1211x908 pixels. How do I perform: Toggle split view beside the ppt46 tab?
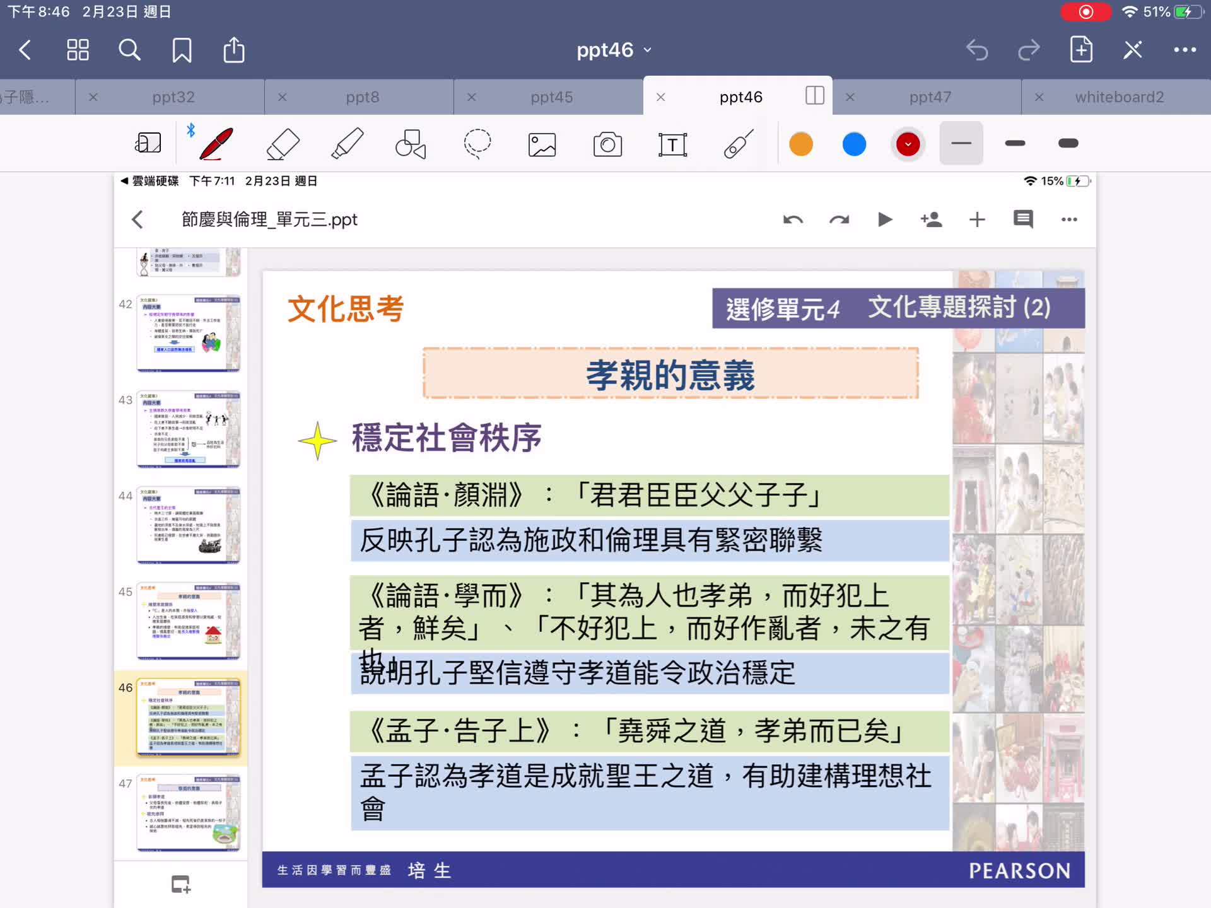pyautogui.click(x=814, y=96)
